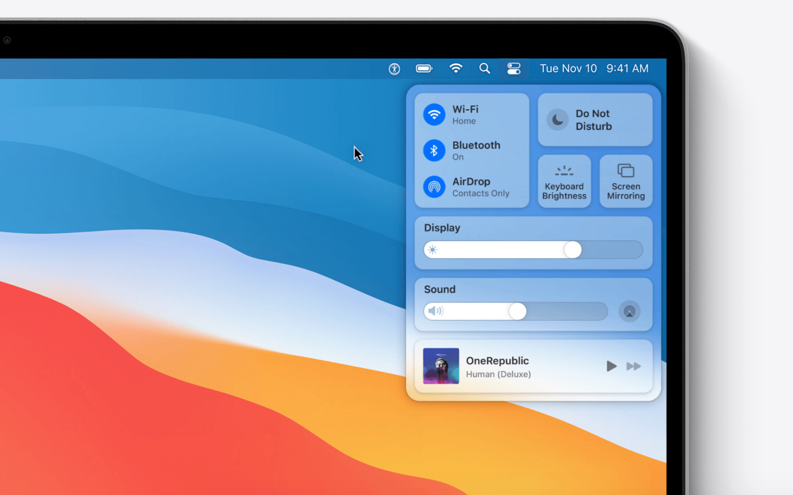
Task: Click the speaker volume icon
Action: point(435,311)
